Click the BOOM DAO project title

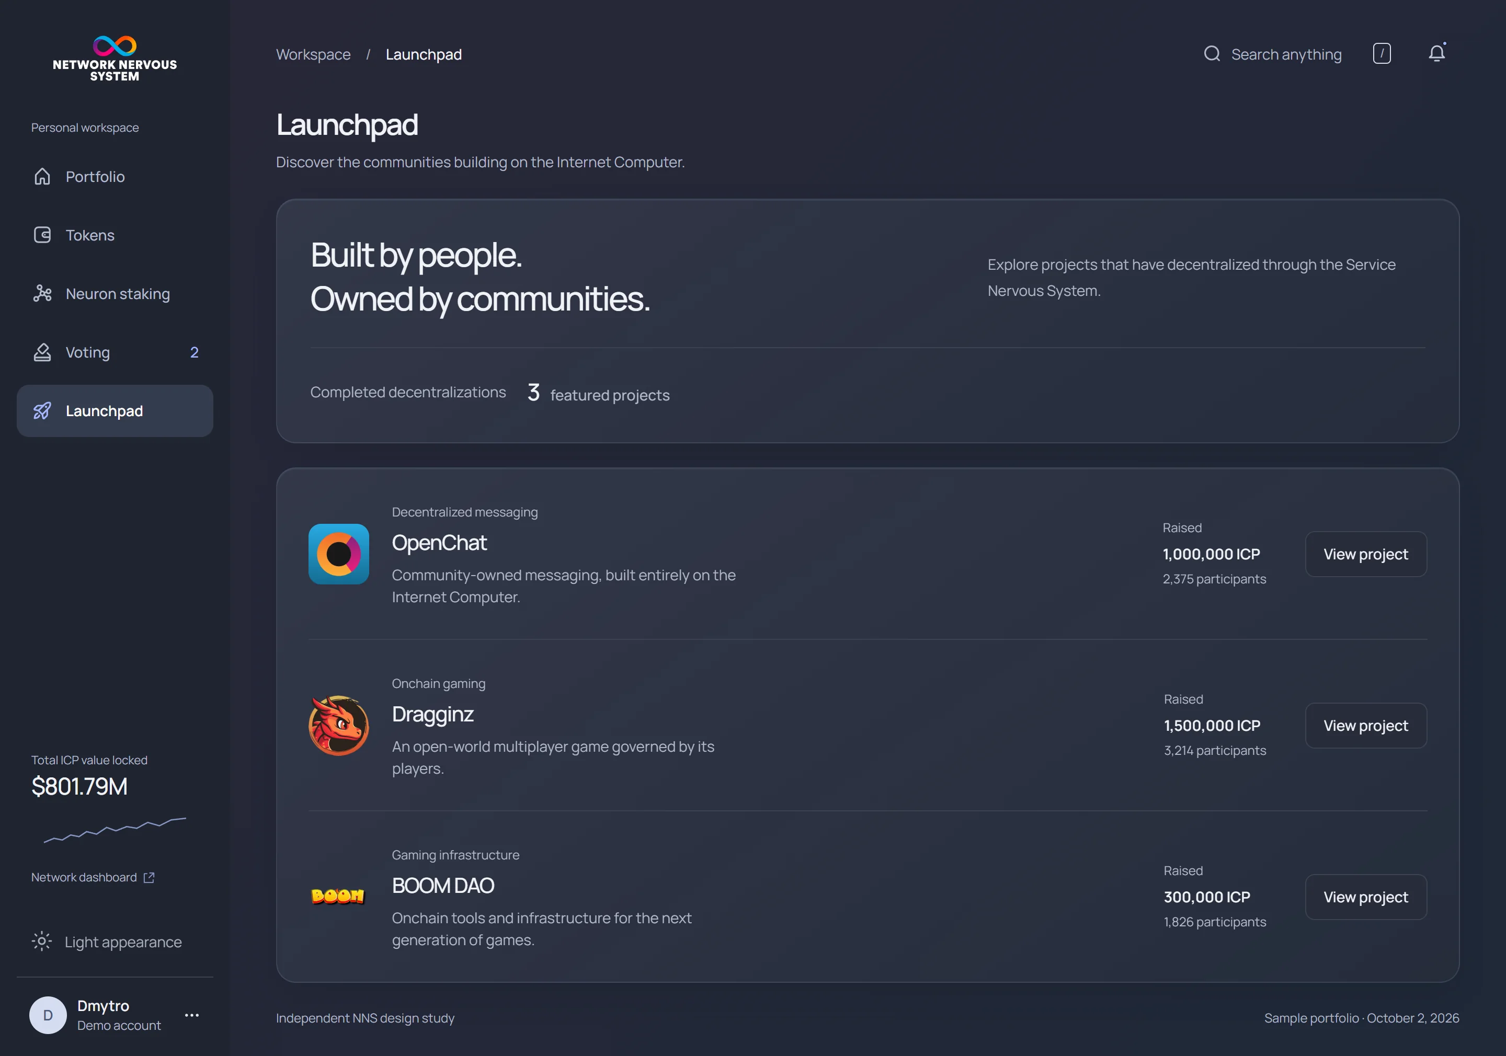[x=443, y=886]
